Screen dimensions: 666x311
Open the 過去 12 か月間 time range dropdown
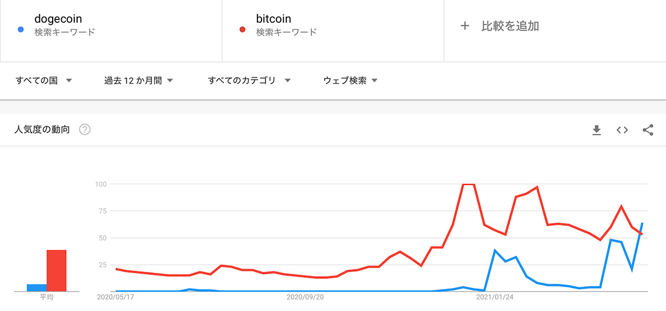[x=139, y=81]
